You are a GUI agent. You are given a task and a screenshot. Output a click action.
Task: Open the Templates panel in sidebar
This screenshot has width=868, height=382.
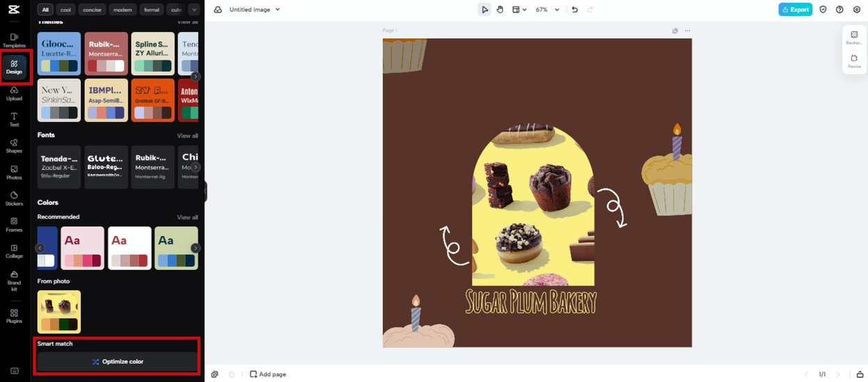tap(14, 40)
